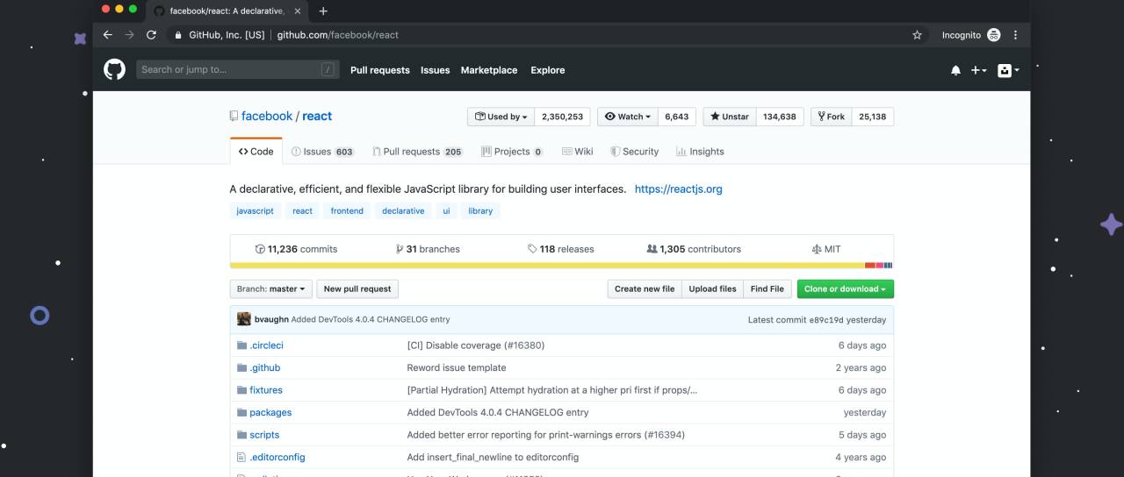Viewport: 1124px width, 477px height.
Task: Click bvaughn's avatar thumbnail
Action: (244, 319)
